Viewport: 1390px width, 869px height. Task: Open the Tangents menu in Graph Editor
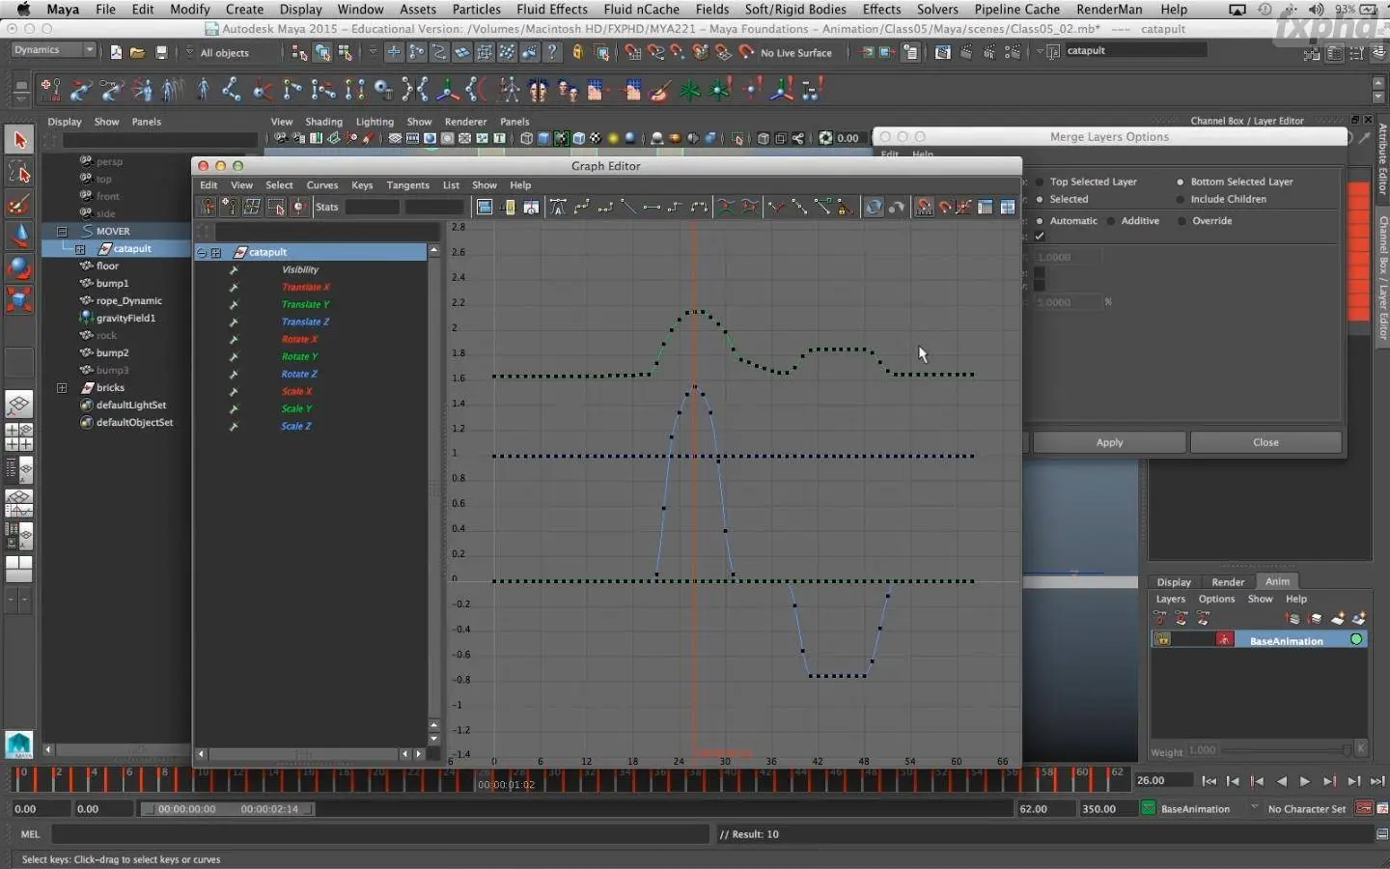tap(407, 185)
